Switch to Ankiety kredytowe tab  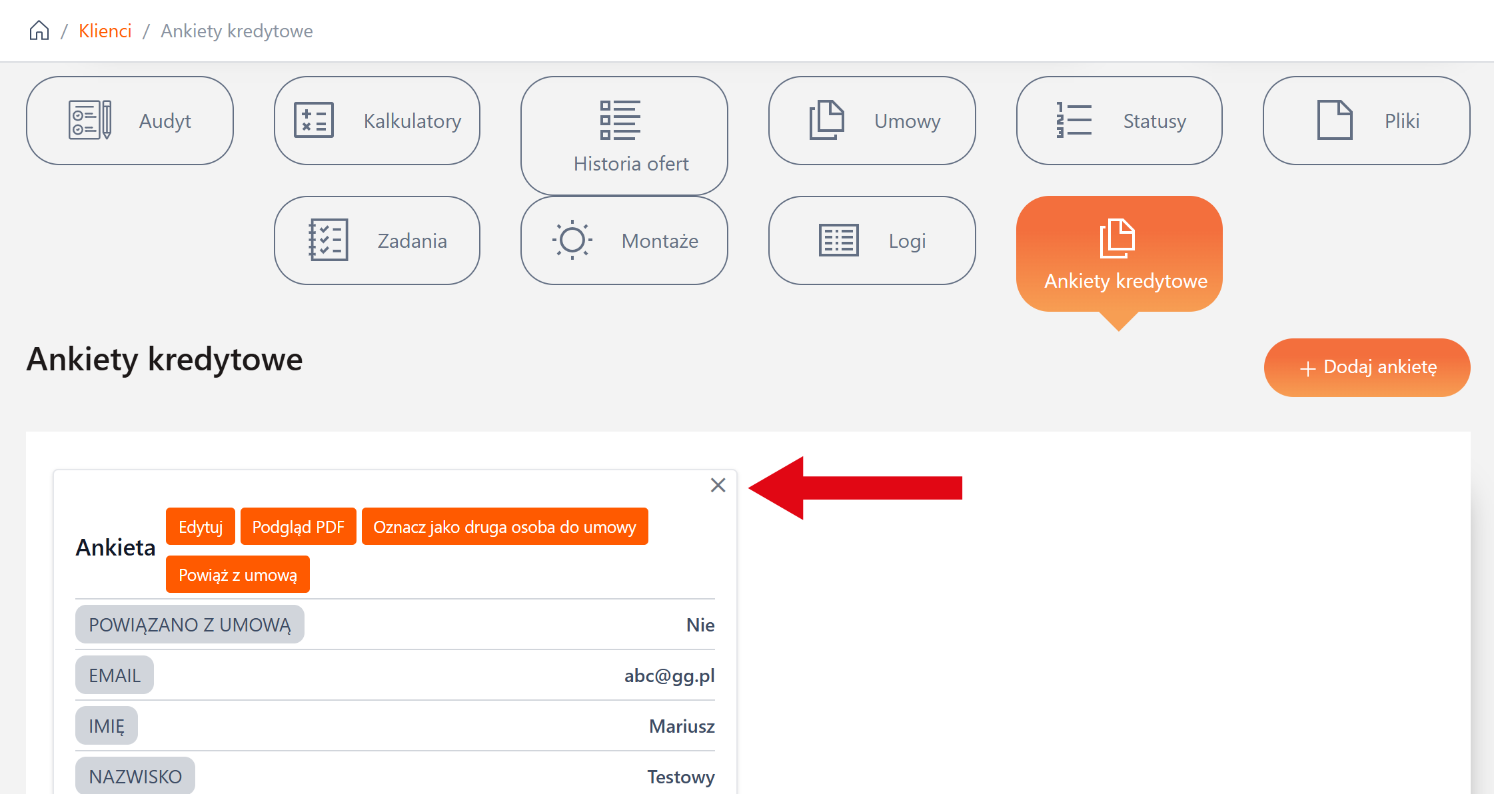click(1119, 254)
